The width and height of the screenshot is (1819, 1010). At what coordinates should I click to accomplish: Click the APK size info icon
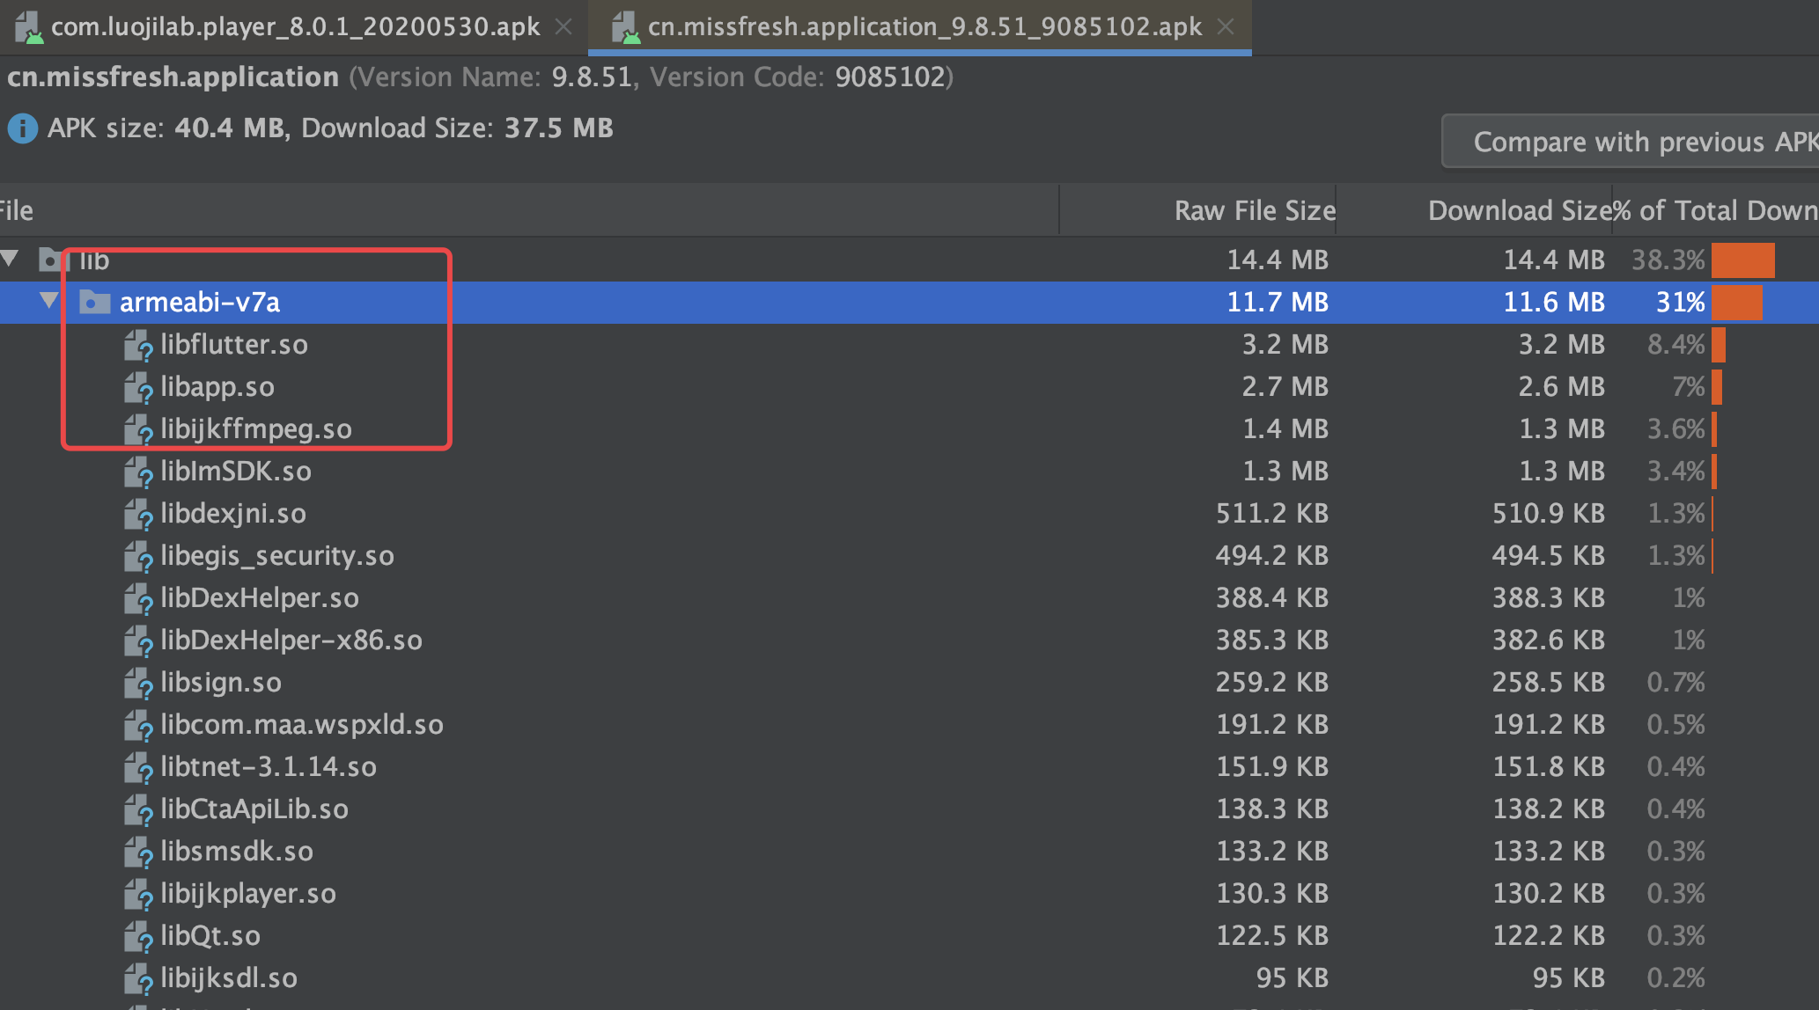pyautogui.click(x=22, y=128)
